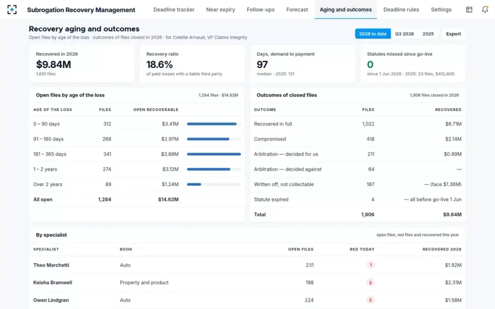This screenshot has height=309, width=495.
Task: Open the Settings tab
Action: (441, 9)
